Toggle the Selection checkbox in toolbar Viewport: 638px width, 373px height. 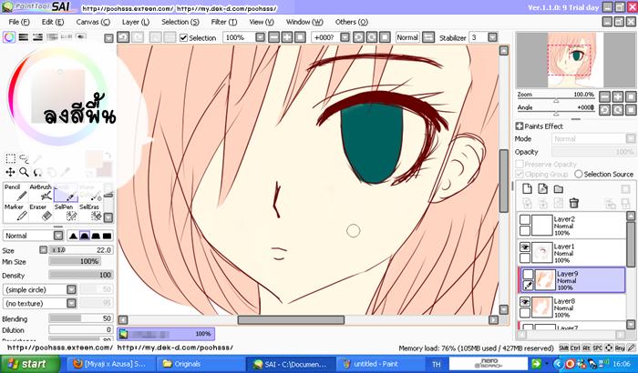tap(183, 38)
